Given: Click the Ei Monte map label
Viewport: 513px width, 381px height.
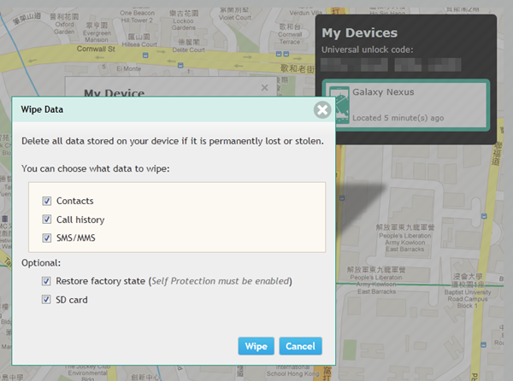Looking at the screenshot, I should tap(128, 68).
